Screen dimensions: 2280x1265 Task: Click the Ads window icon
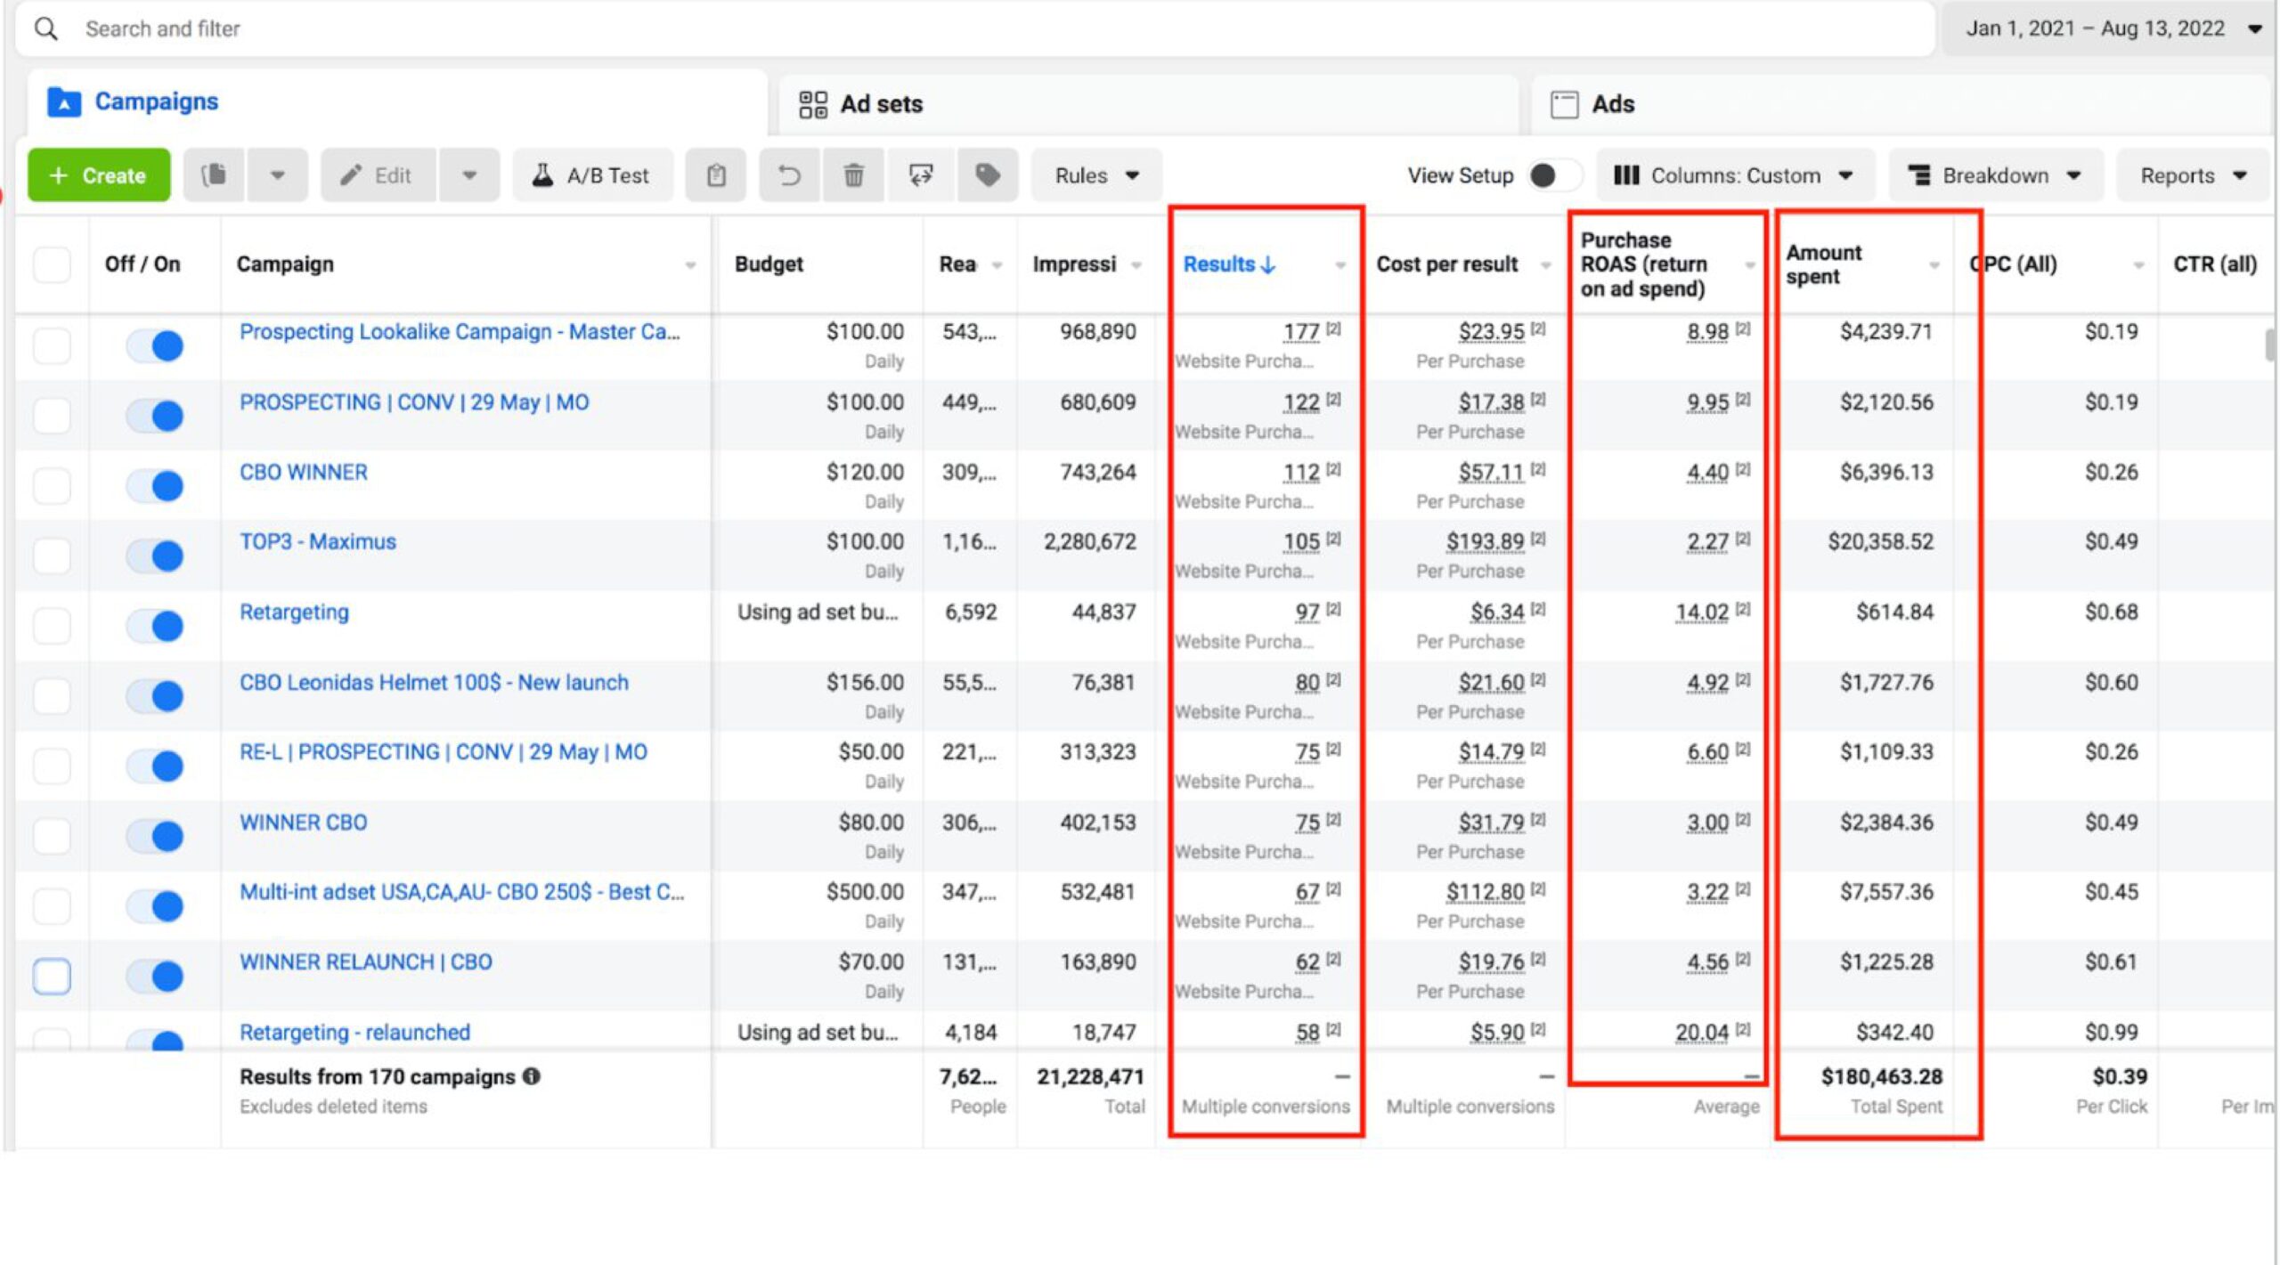click(1564, 104)
